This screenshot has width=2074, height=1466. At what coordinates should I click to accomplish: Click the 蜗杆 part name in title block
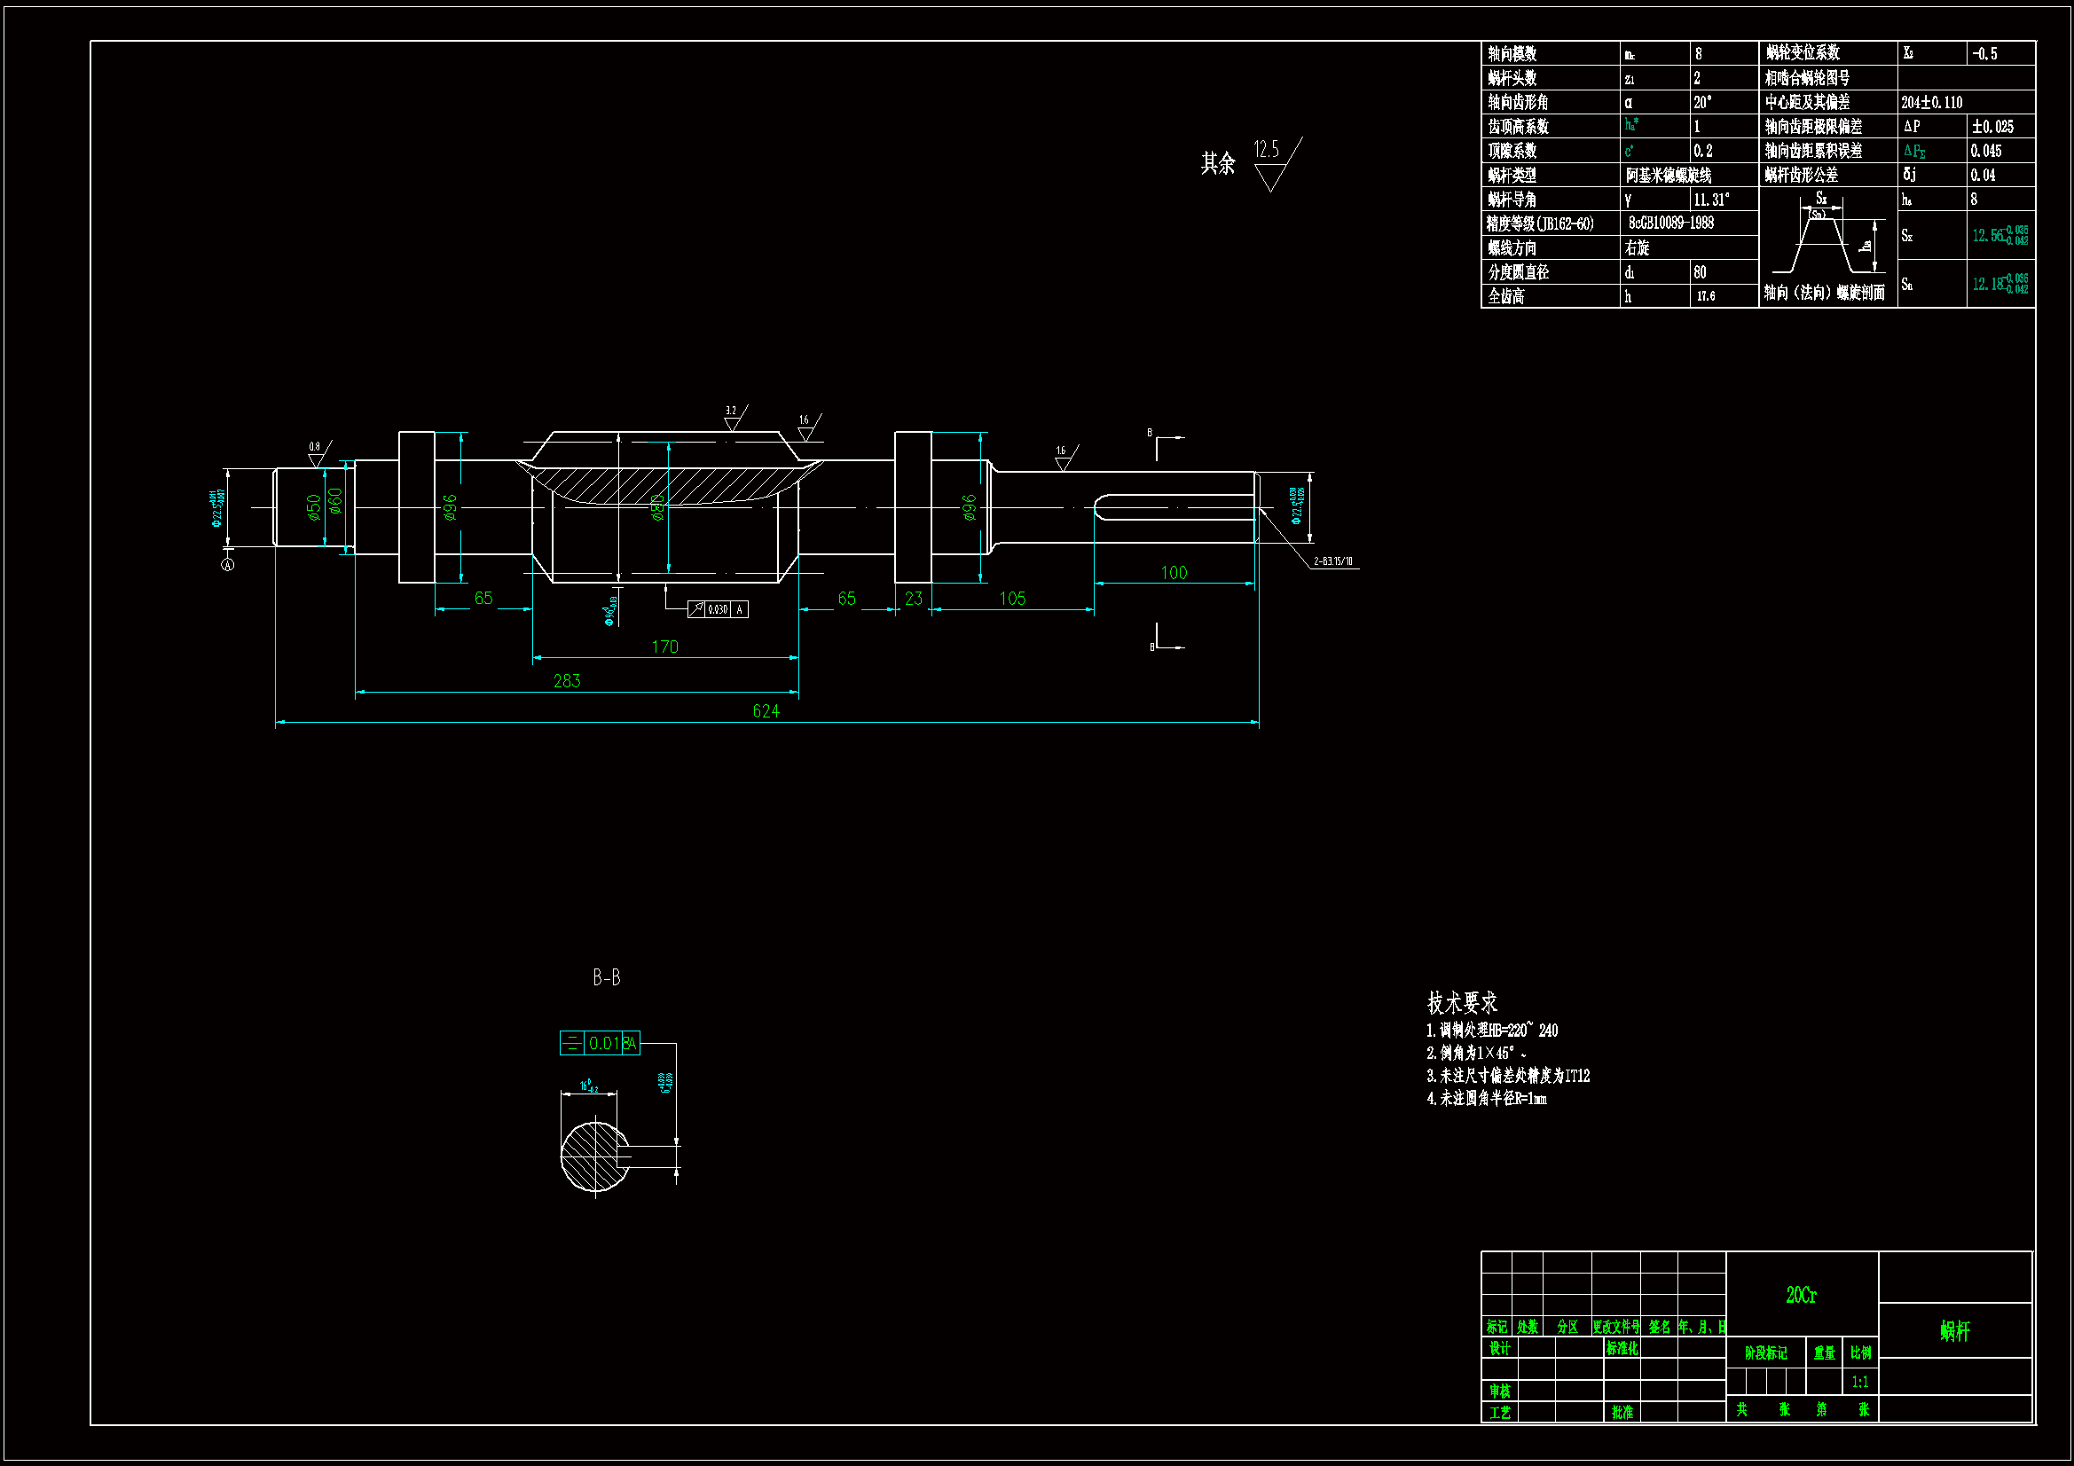click(x=1954, y=1330)
